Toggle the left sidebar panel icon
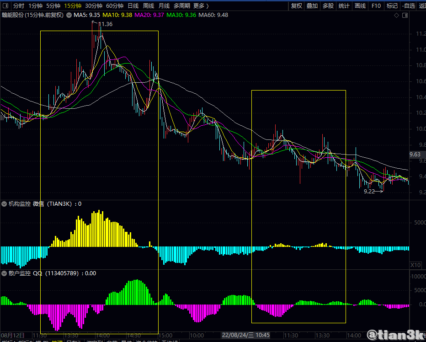Viewport: 426px width, 342px height. [x=5, y=5]
